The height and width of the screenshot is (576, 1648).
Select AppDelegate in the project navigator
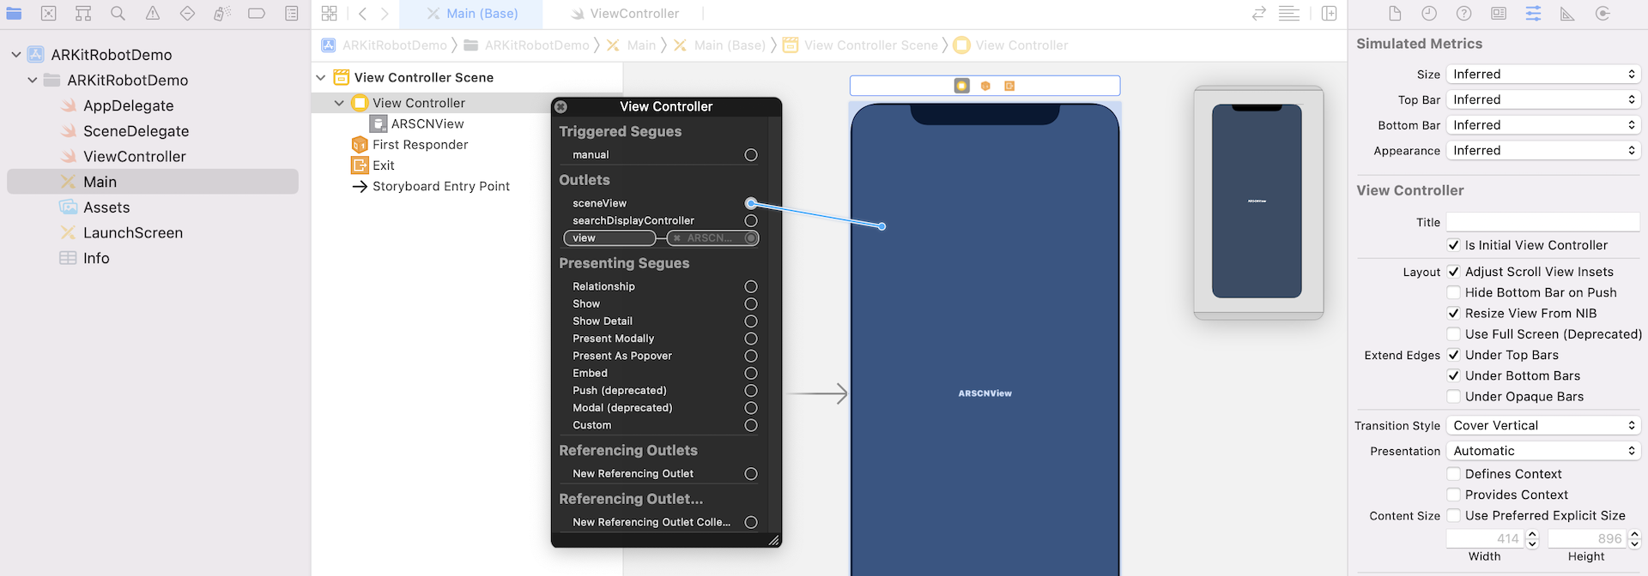128,105
